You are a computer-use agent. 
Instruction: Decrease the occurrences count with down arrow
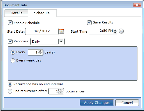pos(61,92)
